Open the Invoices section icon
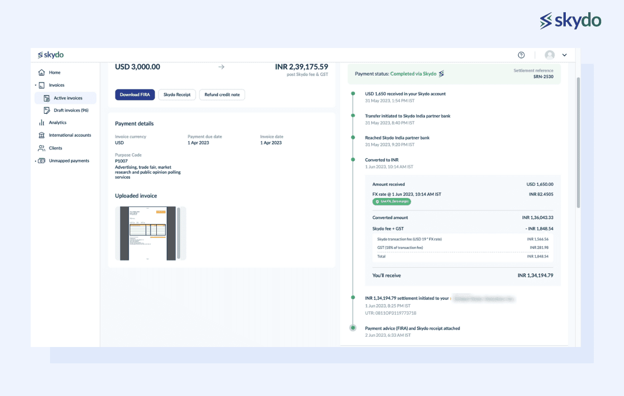Screen dimensions: 624x396 point(42,85)
